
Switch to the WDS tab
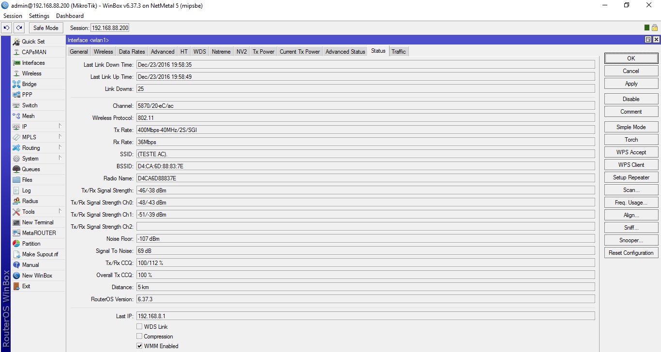(200, 52)
